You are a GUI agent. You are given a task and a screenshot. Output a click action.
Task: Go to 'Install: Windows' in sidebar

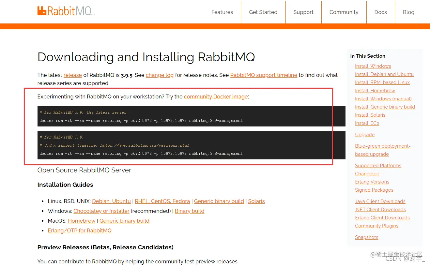coord(373,66)
